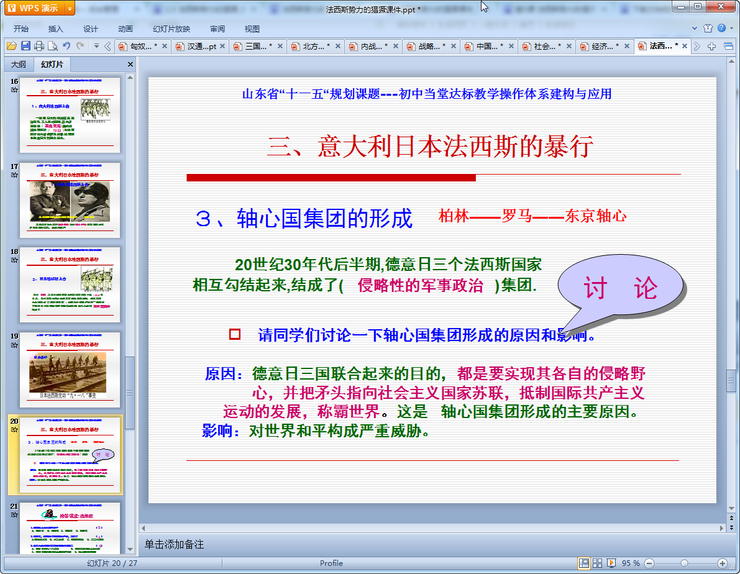Viewport: 740px width, 574px height.
Task: Click the Print icon
Action: (x=39, y=46)
